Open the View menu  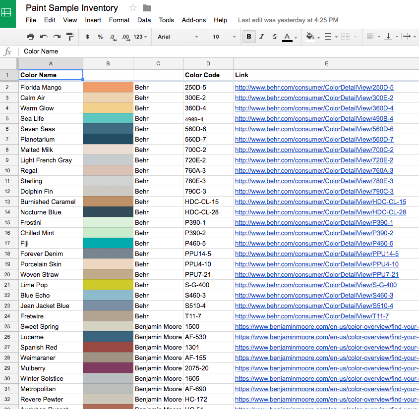tap(70, 20)
